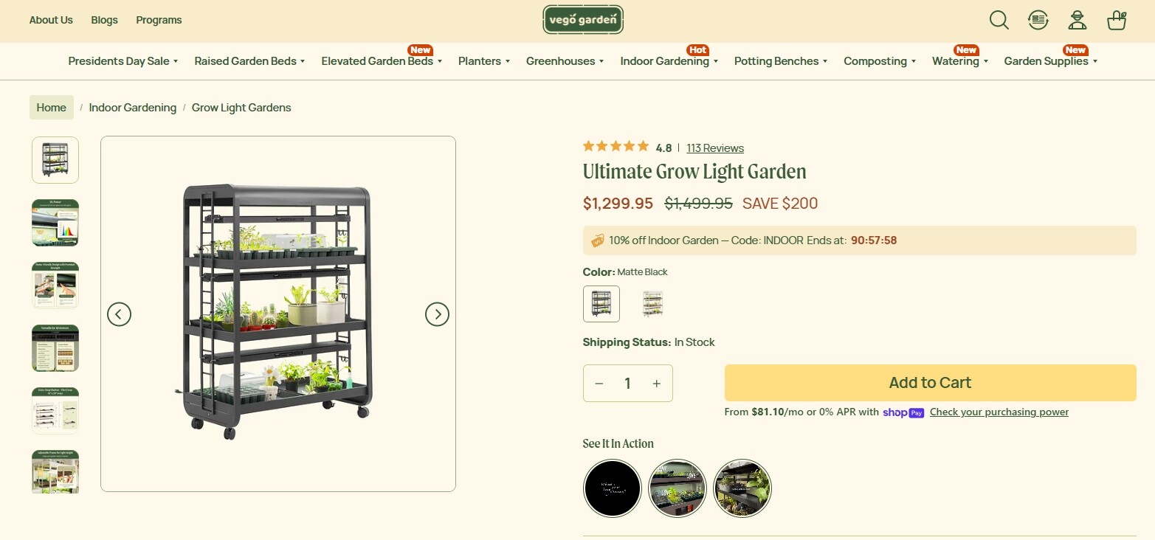This screenshot has height=540, width=1155.
Task: Show next product image arrow
Action: (437, 314)
